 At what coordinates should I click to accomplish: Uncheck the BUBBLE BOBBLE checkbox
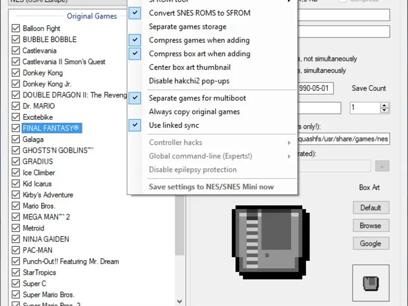(x=16, y=39)
